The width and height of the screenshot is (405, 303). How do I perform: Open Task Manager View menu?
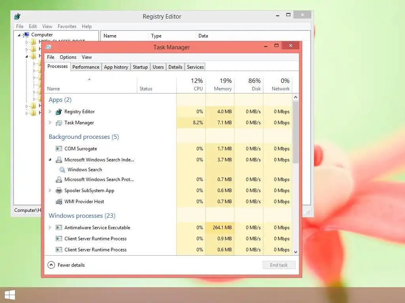(x=87, y=57)
